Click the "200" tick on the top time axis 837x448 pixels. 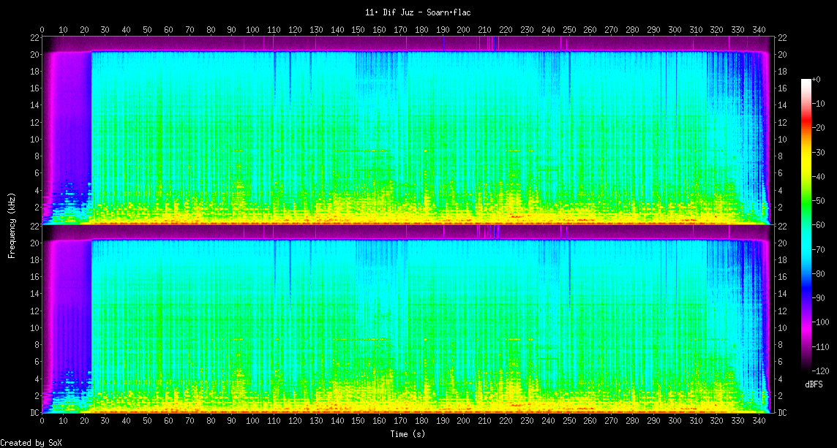click(463, 30)
